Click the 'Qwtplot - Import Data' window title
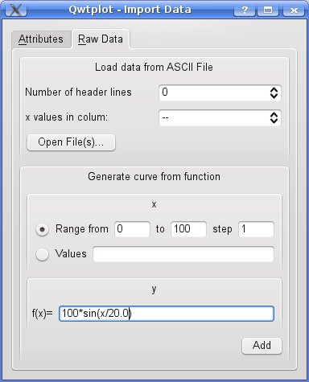 coord(130,10)
